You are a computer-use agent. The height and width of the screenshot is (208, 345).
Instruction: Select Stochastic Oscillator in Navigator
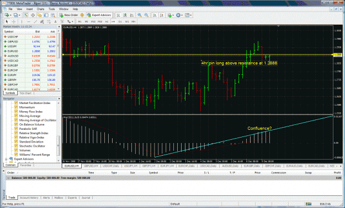32,146
